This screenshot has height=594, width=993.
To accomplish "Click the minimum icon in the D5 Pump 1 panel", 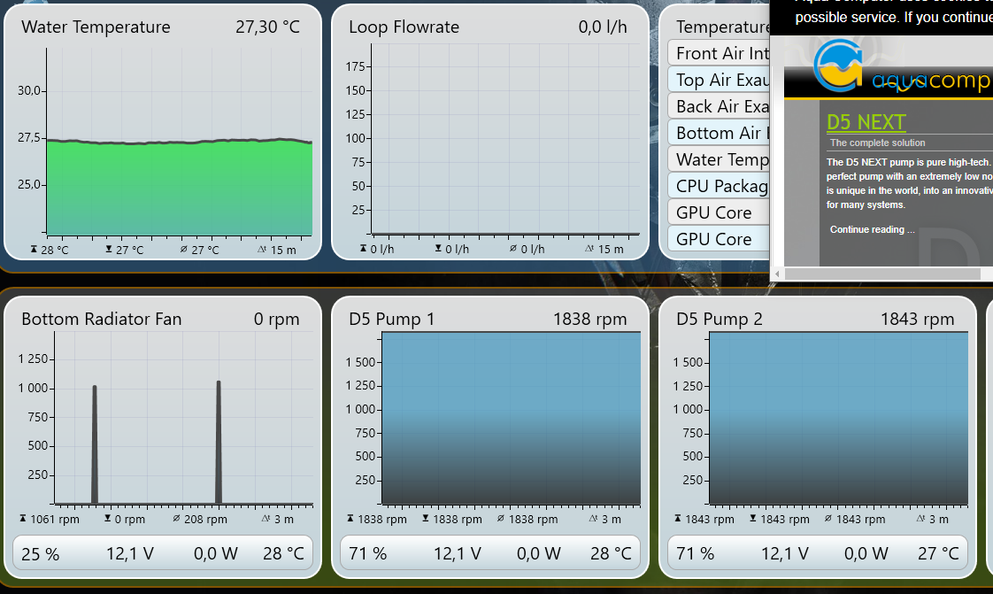I will tap(426, 518).
